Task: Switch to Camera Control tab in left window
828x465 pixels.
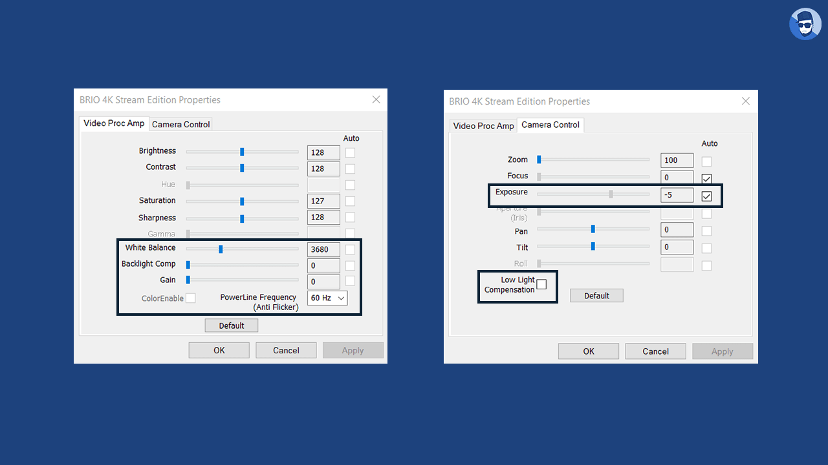Action: (x=181, y=124)
